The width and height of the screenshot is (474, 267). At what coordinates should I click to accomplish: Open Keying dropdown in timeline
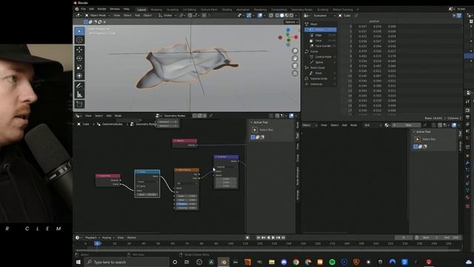(108, 237)
